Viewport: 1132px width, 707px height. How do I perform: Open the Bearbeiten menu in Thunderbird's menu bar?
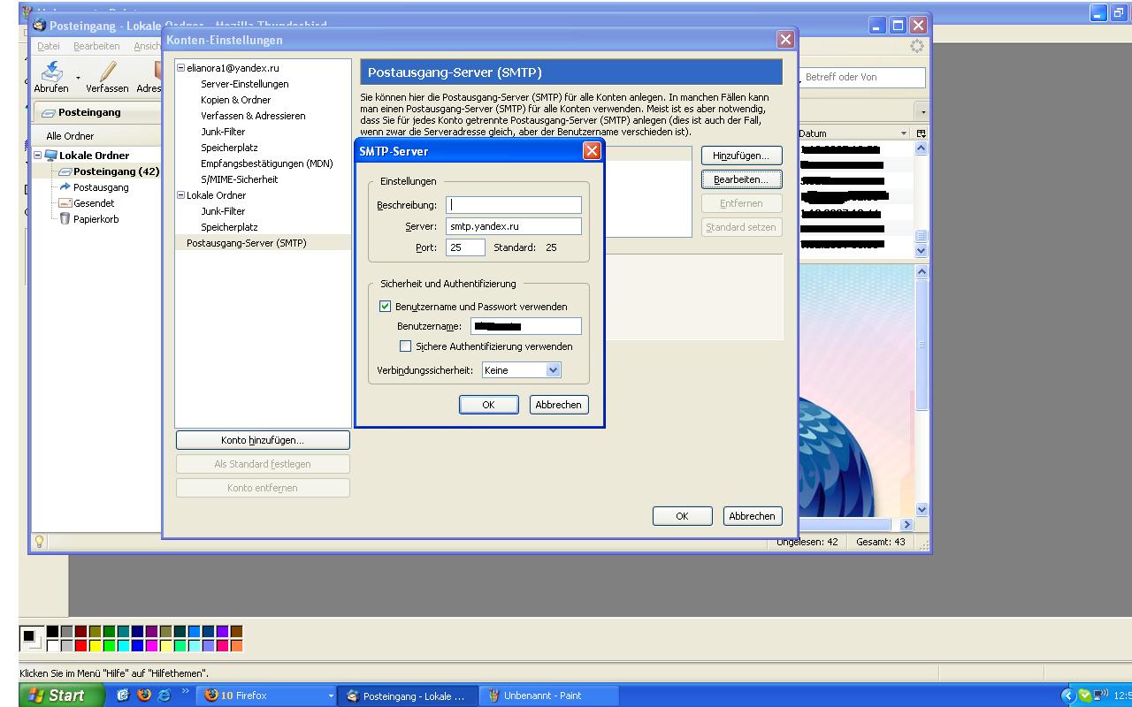coord(96,46)
